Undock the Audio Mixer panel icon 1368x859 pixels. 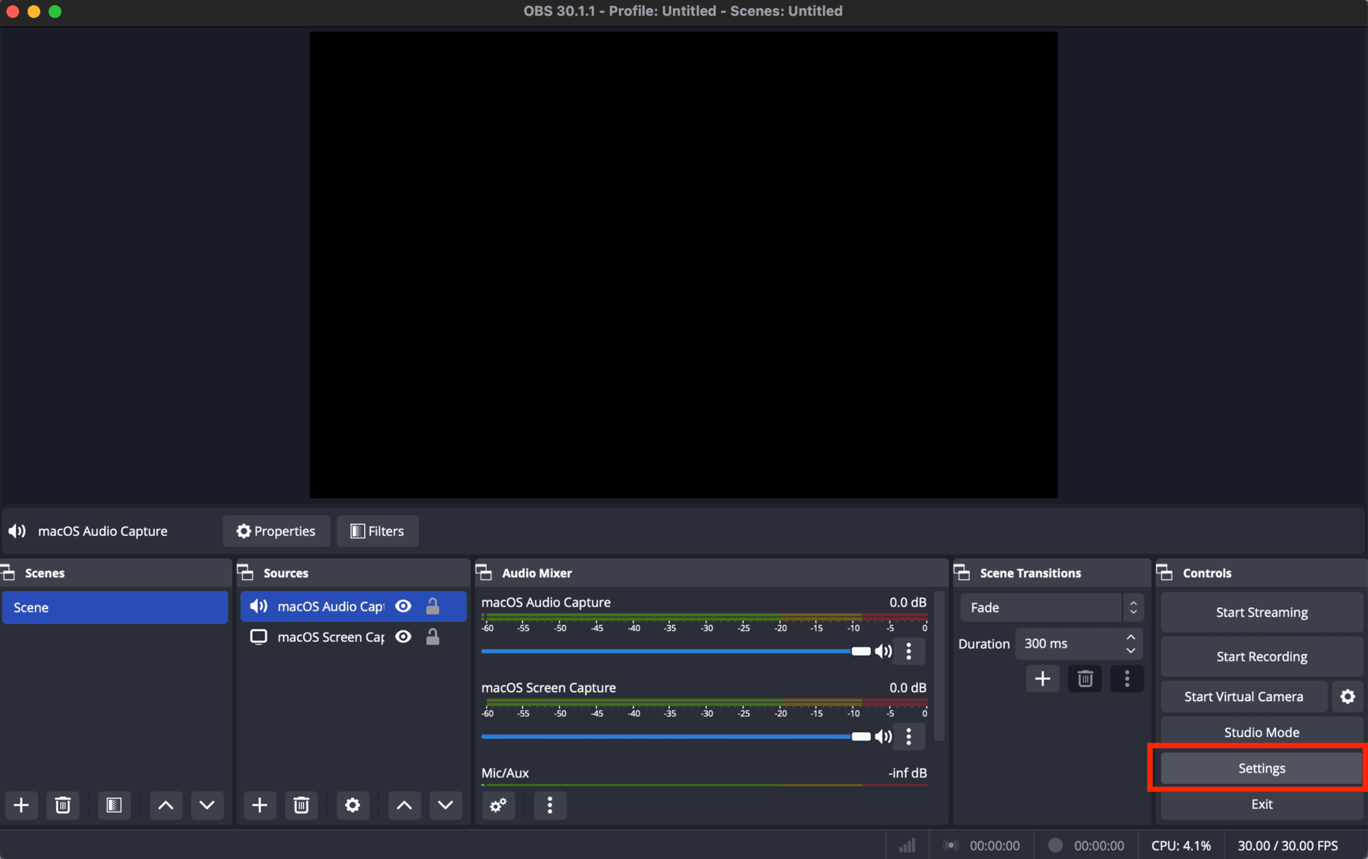tap(484, 573)
